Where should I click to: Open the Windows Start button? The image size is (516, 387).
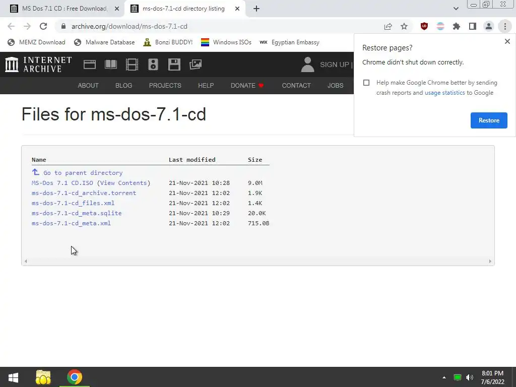coord(13,377)
